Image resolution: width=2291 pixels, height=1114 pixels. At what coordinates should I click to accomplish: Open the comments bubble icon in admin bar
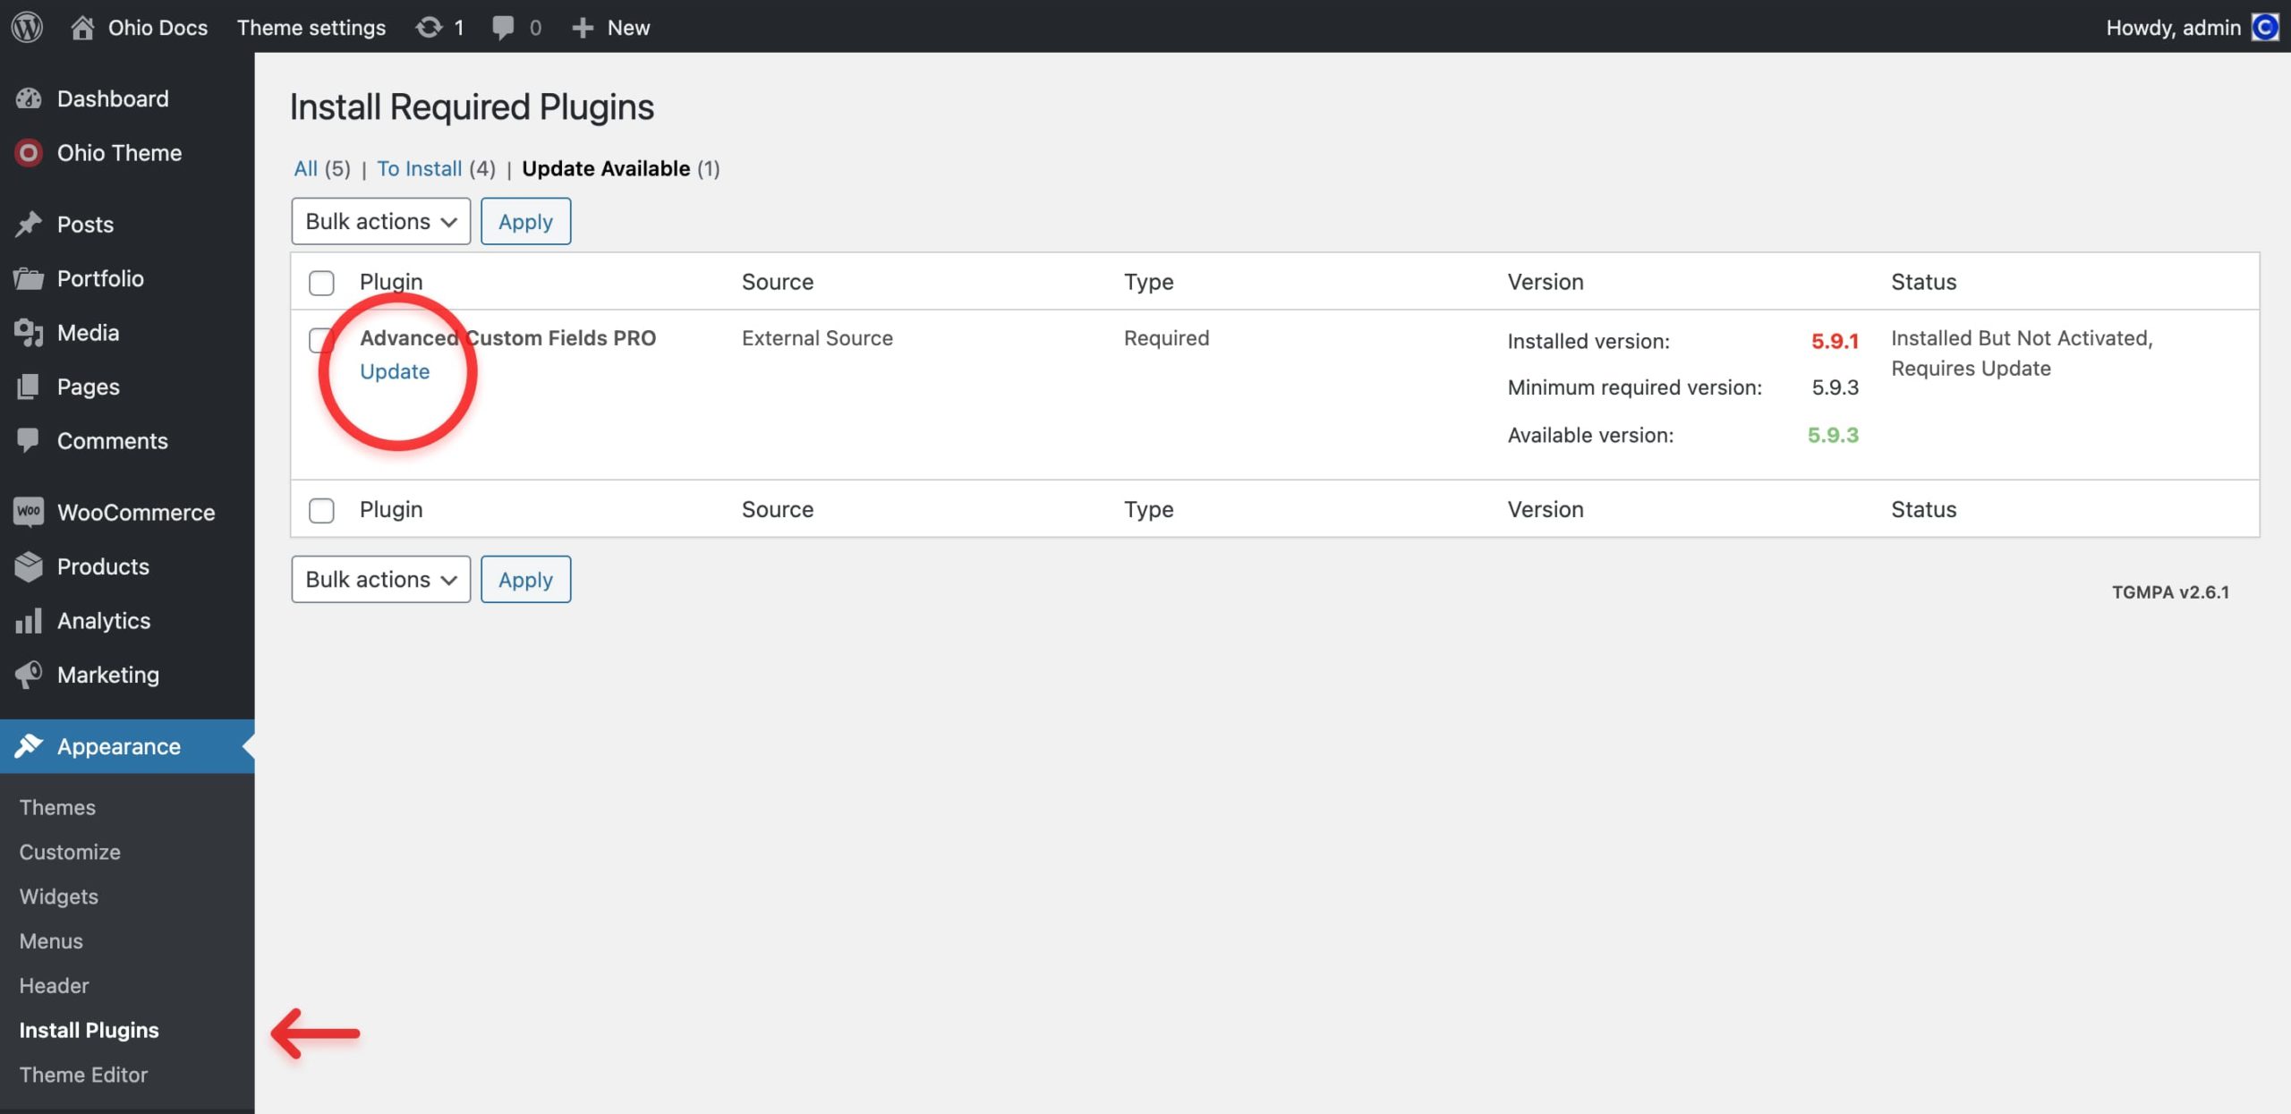click(503, 27)
